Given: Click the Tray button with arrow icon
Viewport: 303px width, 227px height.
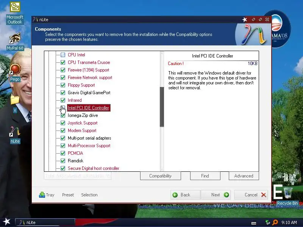Looking at the screenshot, I should tap(47, 195).
